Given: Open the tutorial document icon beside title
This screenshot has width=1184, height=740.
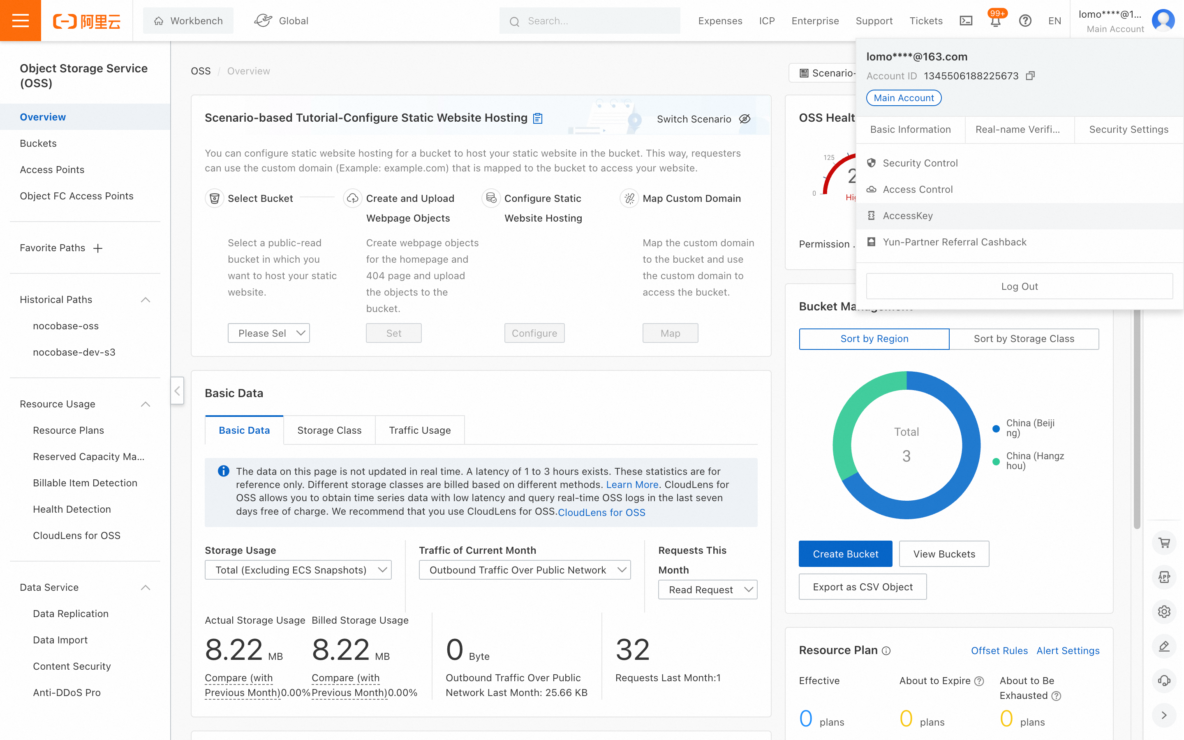Looking at the screenshot, I should [x=538, y=118].
